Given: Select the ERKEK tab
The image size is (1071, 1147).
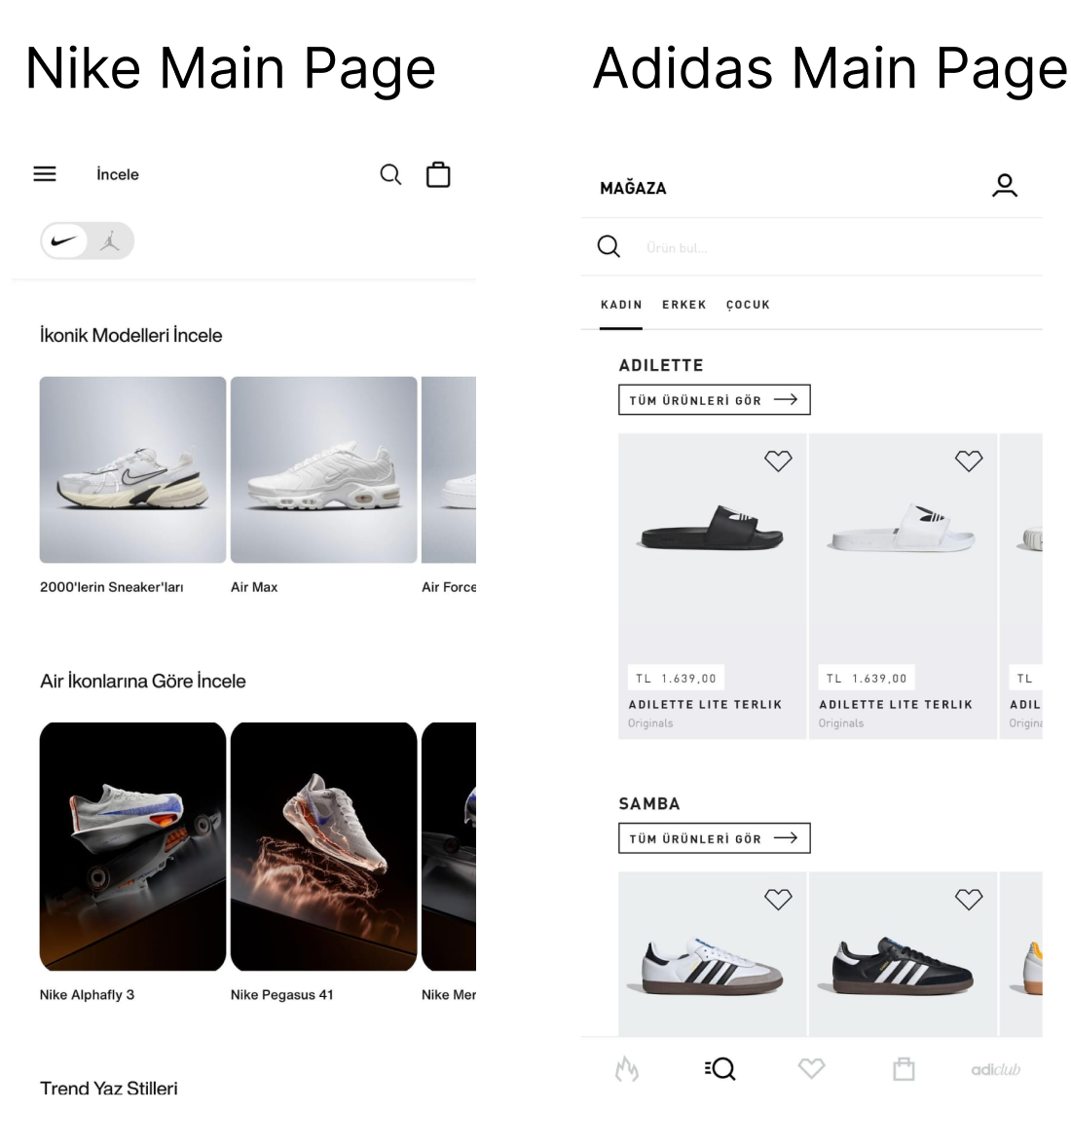Looking at the screenshot, I should (684, 305).
